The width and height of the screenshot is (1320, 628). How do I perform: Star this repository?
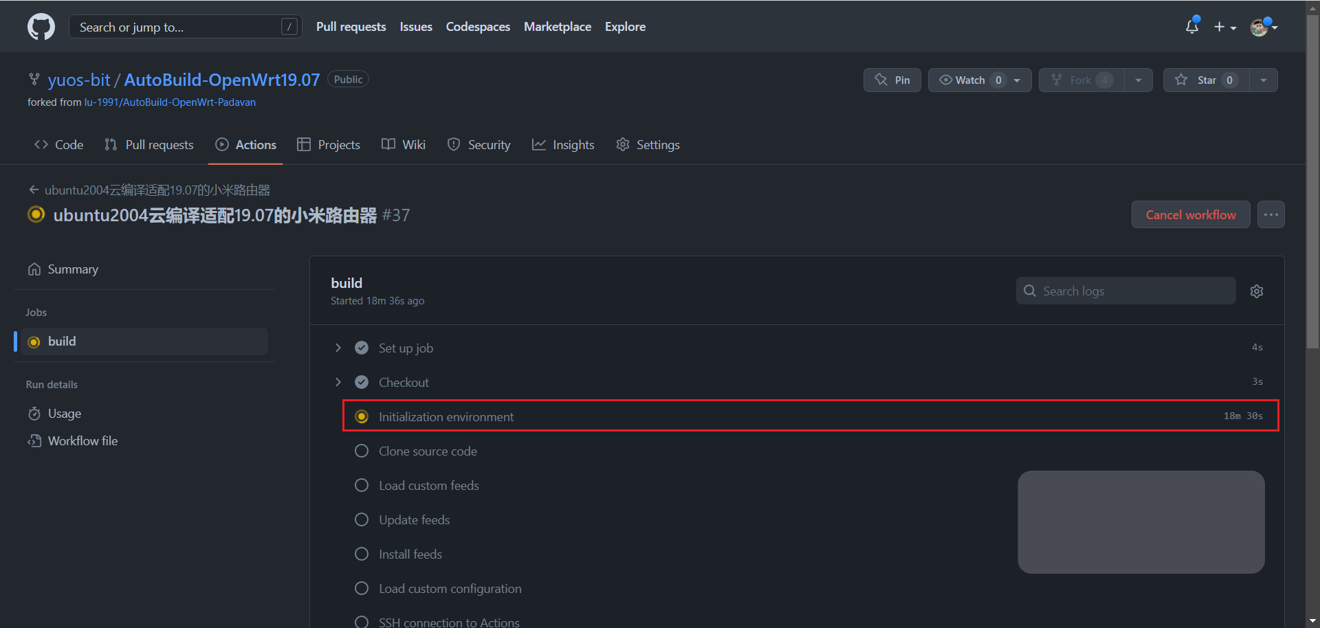click(1206, 80)
